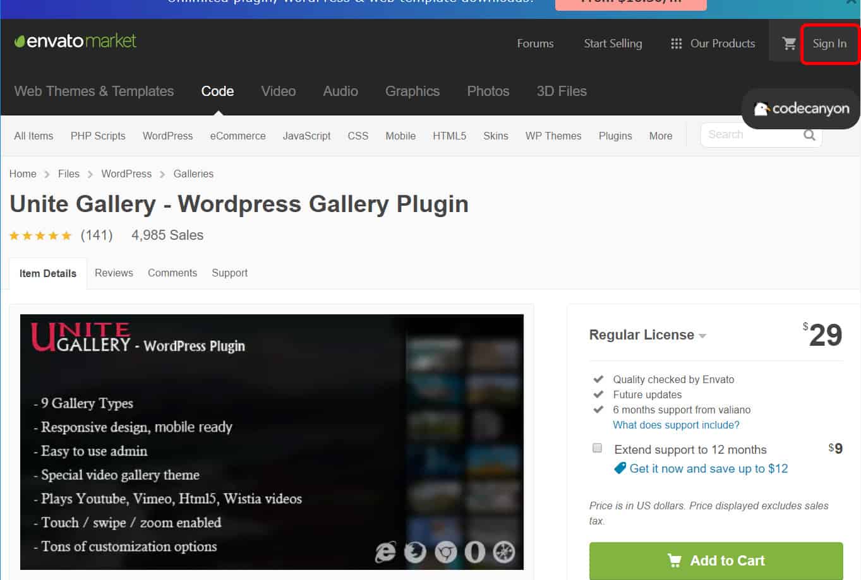Switch to the Reviews tab
The image size is (861, 580).
[x=114, y=273]
